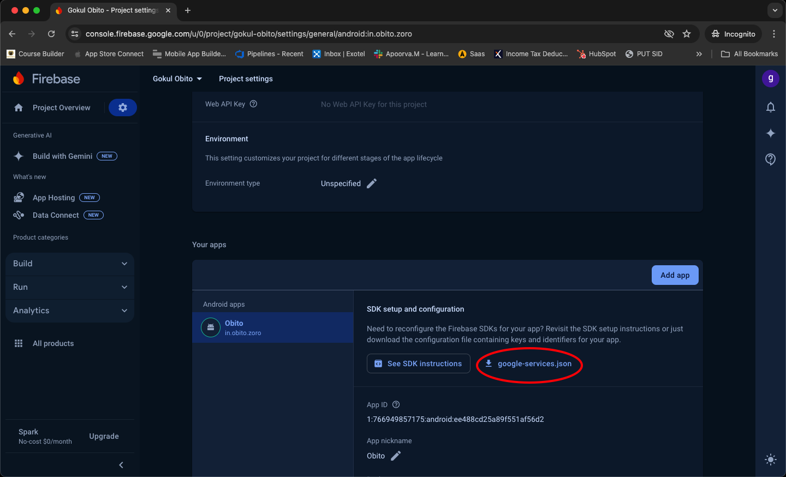Click the browser back arrow
786x477 pixels.
[x=12, y=34]
